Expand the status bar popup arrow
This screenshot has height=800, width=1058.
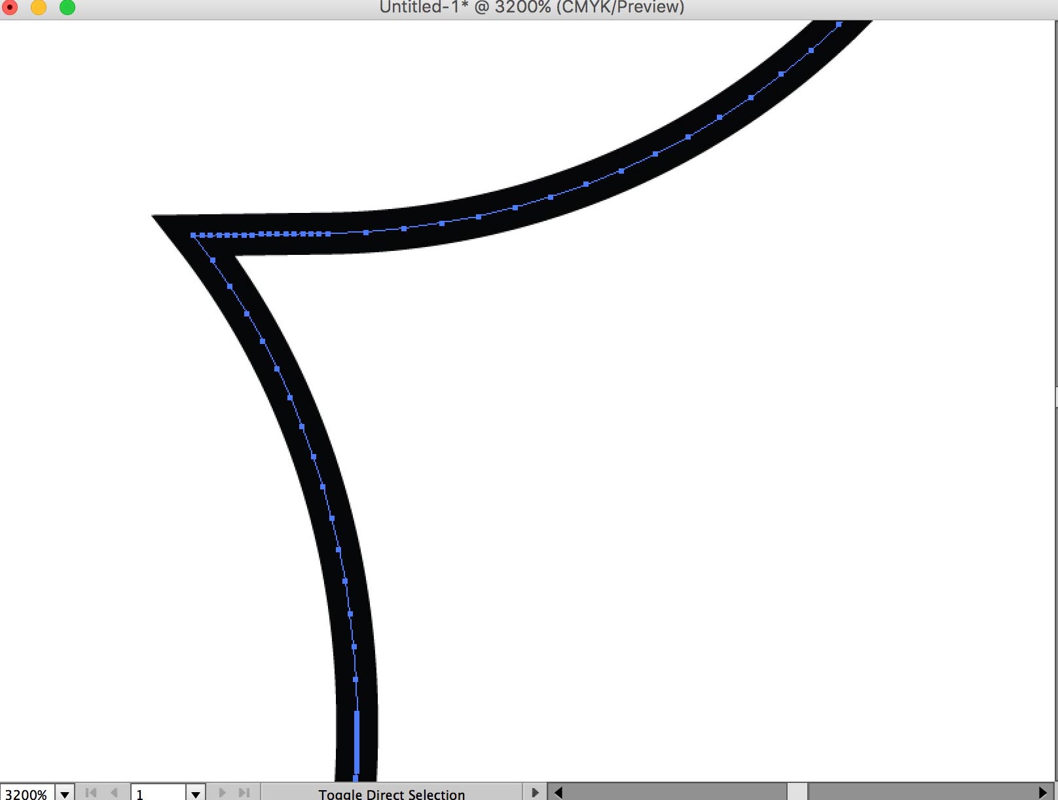[535, 793]
